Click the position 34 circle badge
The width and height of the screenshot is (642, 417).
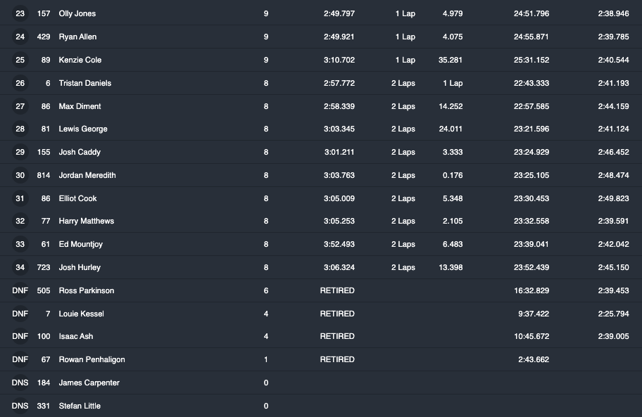pos(20,267)
